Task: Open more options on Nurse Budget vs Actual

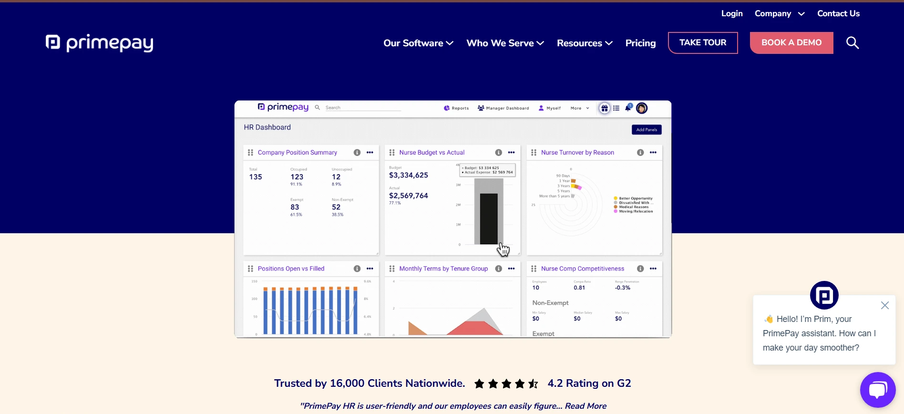Action: pos(512,153)
